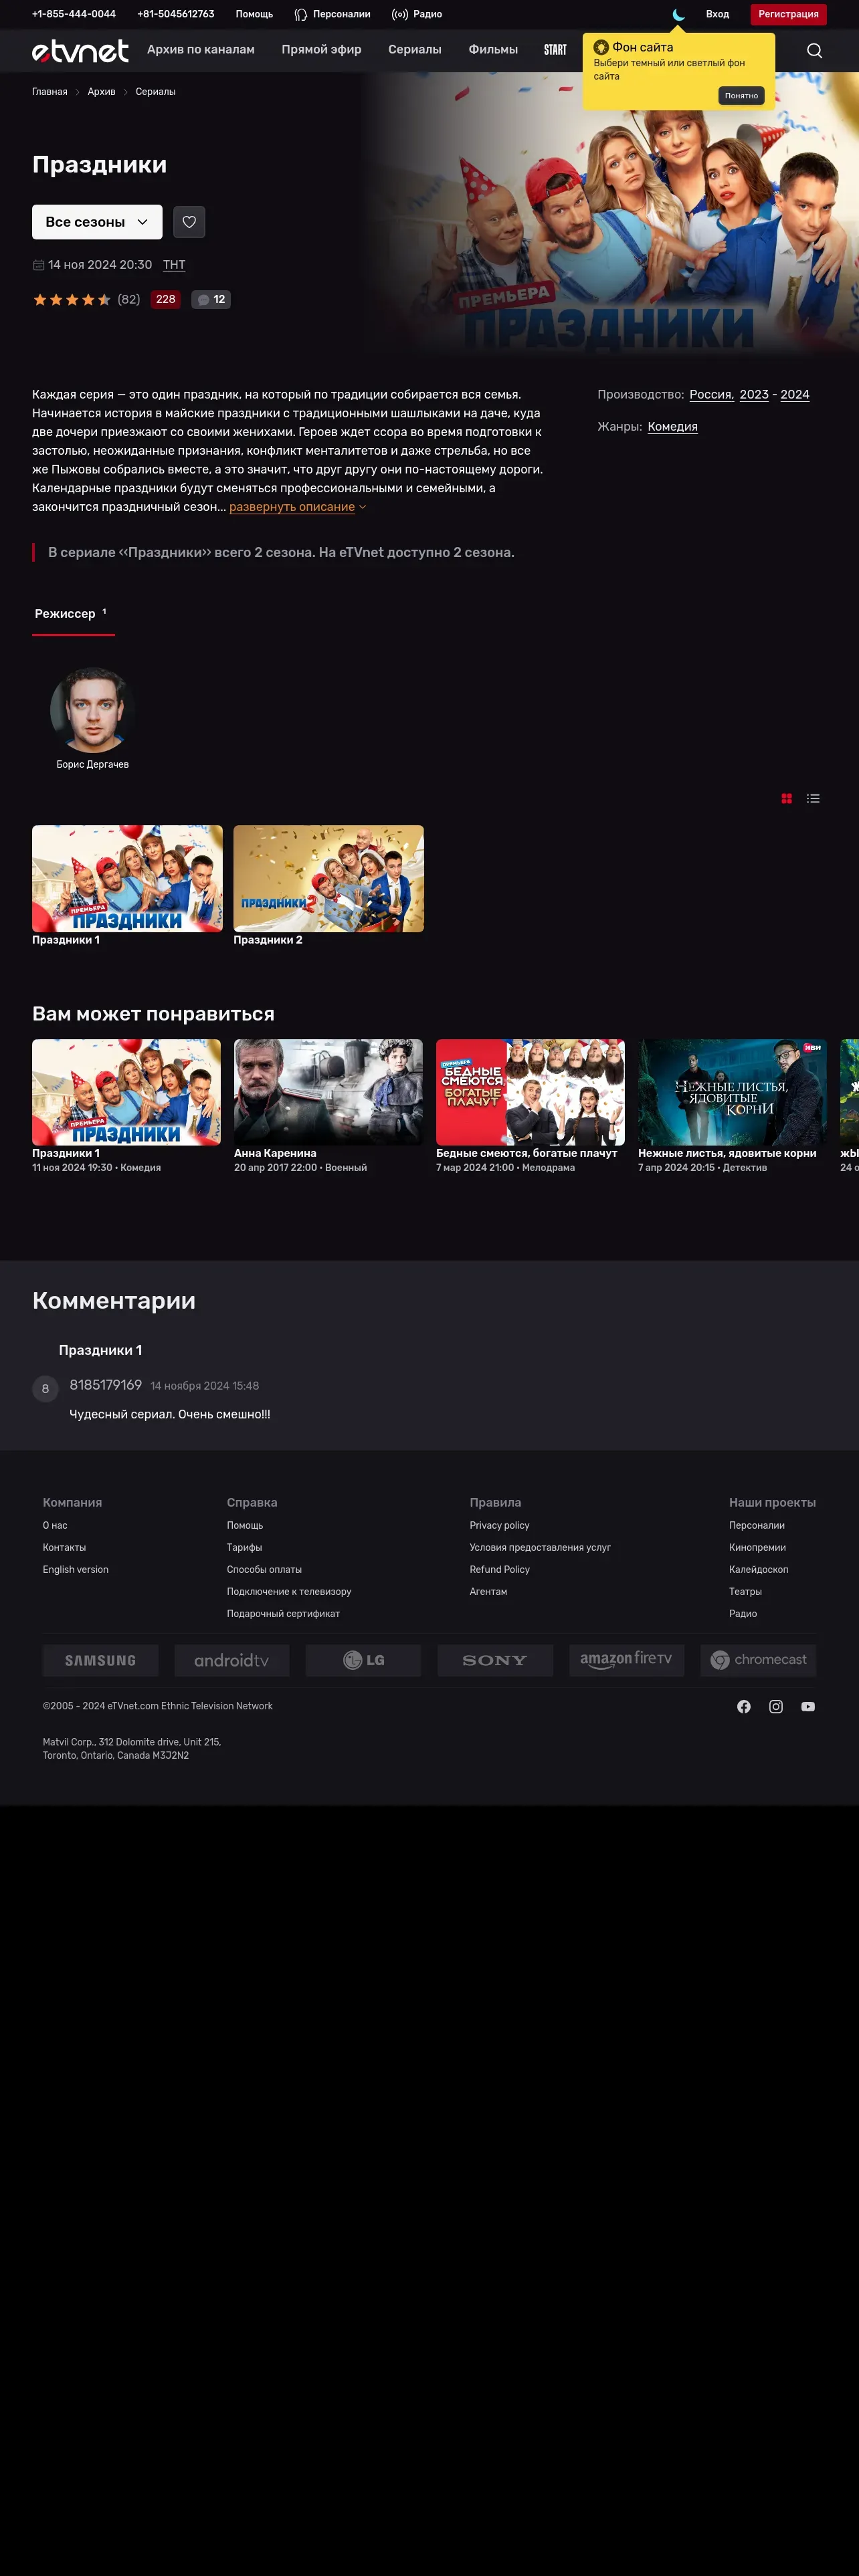Open the Праздники 2 season thumbnail
This screenshot has width=859, height=2576.
coord(328,878)
